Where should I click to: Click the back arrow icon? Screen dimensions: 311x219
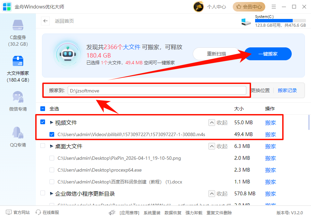tap(45, 21)
